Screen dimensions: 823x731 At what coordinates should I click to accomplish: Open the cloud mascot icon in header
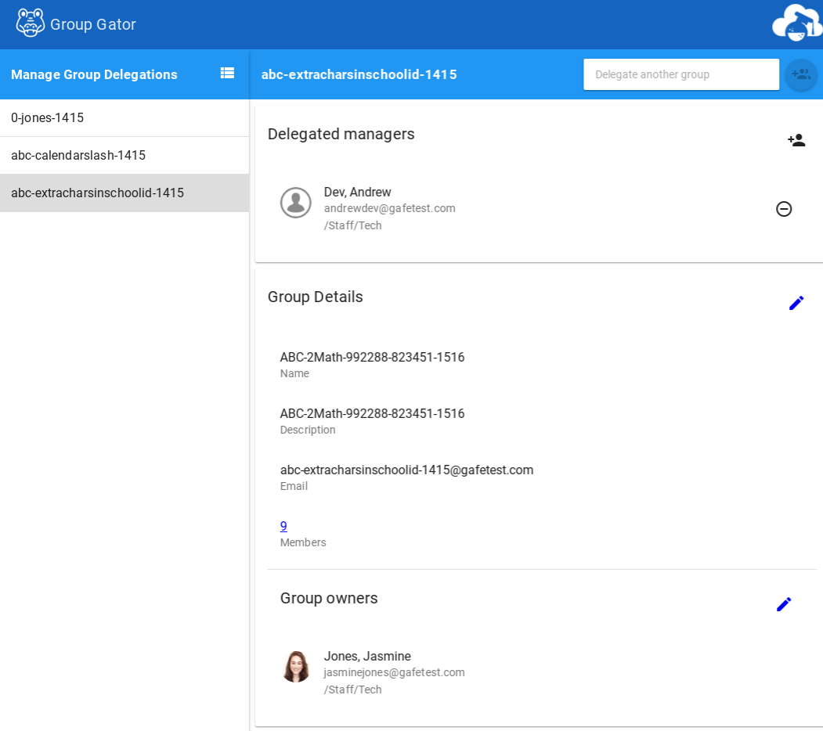pos(796,23)
